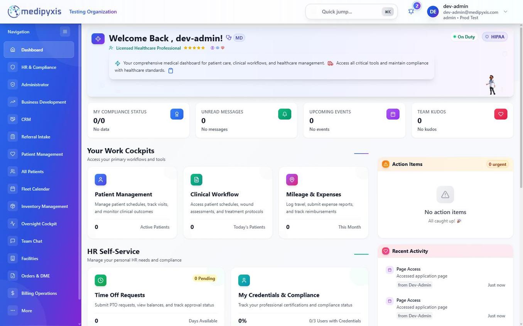Focus the Quick jump search field

pos(351,12)
